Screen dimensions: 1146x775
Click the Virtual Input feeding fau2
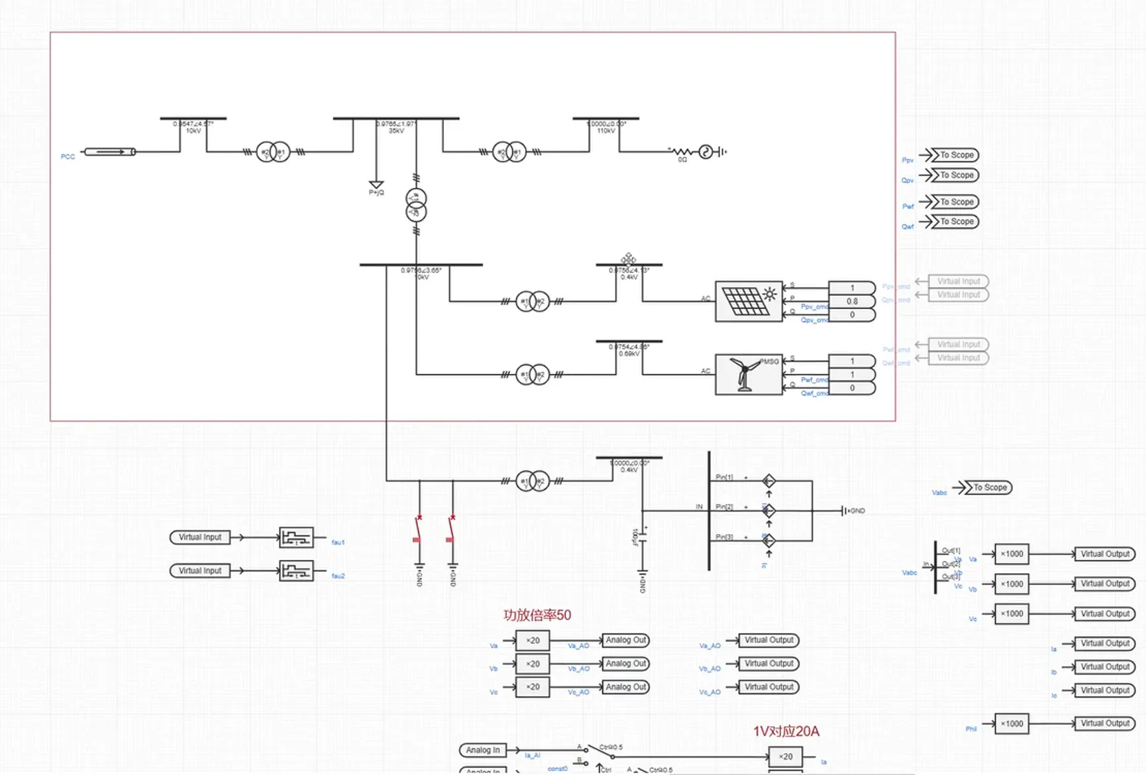coord(200,571)
